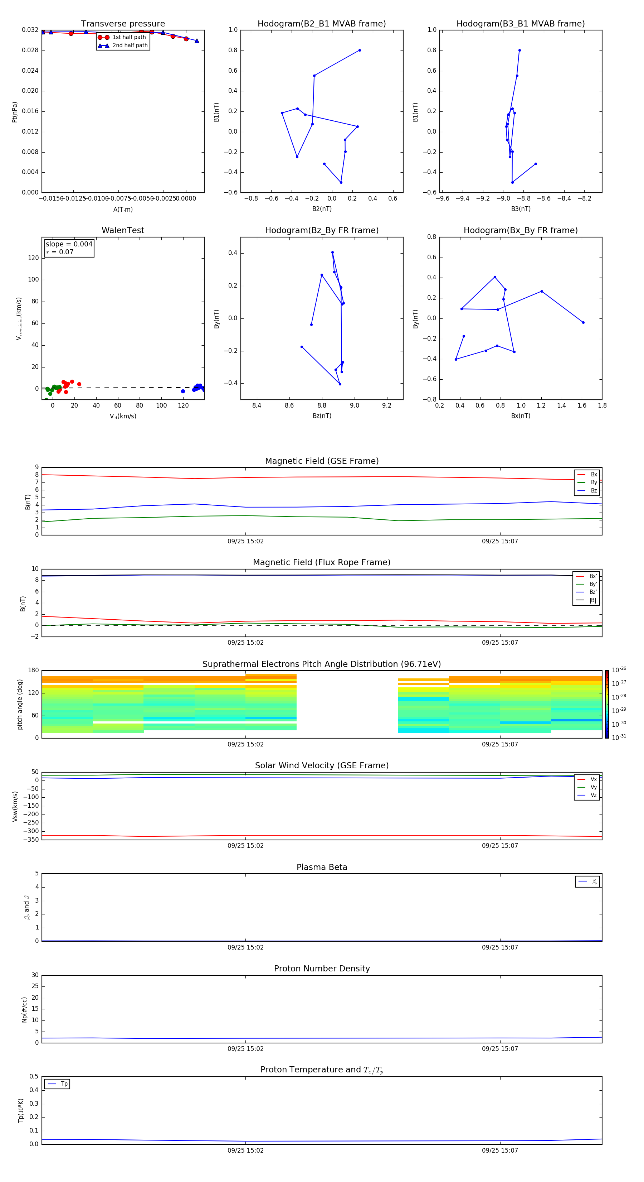Viewport: 644px width, 1182px height.
Task: Select |B| in the Flux Rope frame legend
Action: click(x=586, y=600)
